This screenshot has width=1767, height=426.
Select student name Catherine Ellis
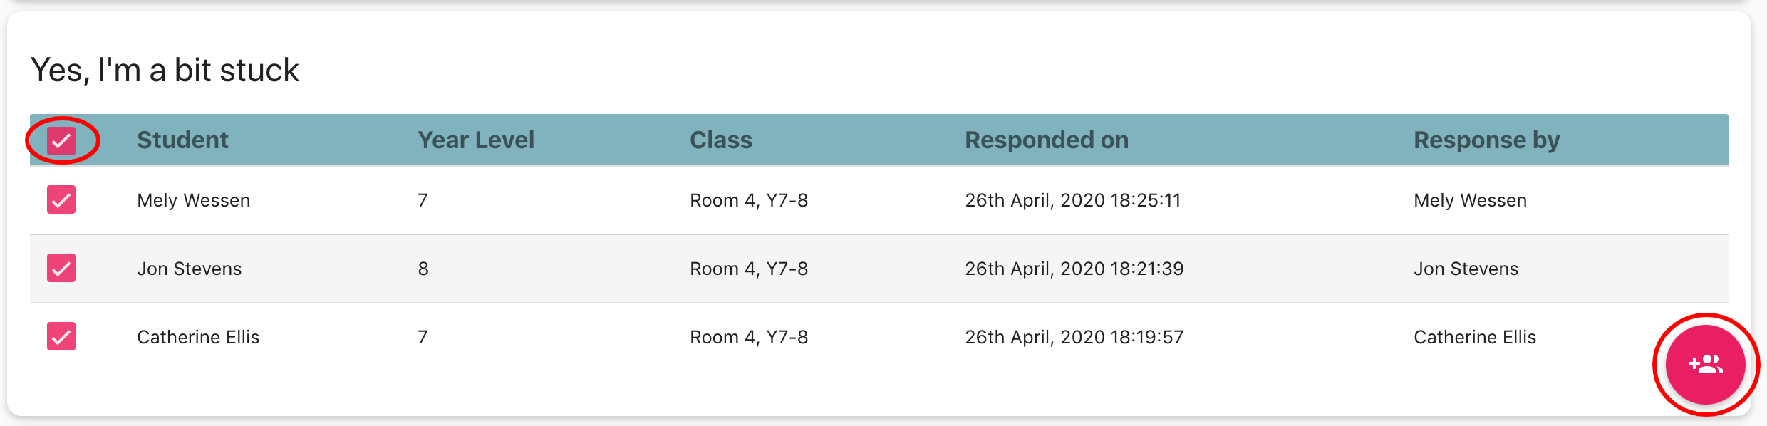198,337
